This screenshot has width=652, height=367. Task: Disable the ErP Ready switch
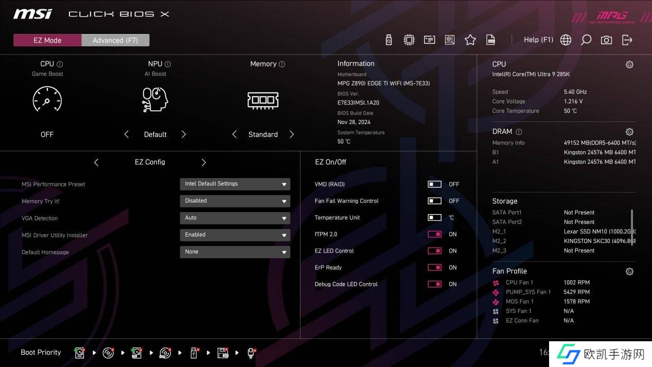pyautogui.click(x=434, y=268)
